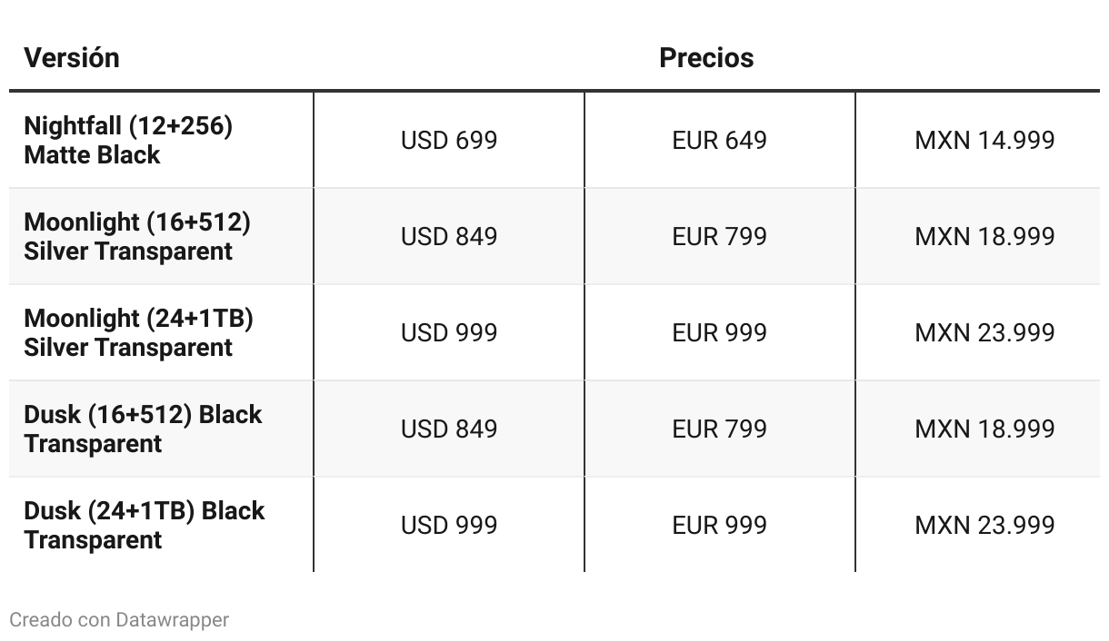Viewport: 1109px width, 641px height.
Task: Select the Dusk (16+512) Black Transparent label
Action: pyautogui.click(x=143, y=429)
